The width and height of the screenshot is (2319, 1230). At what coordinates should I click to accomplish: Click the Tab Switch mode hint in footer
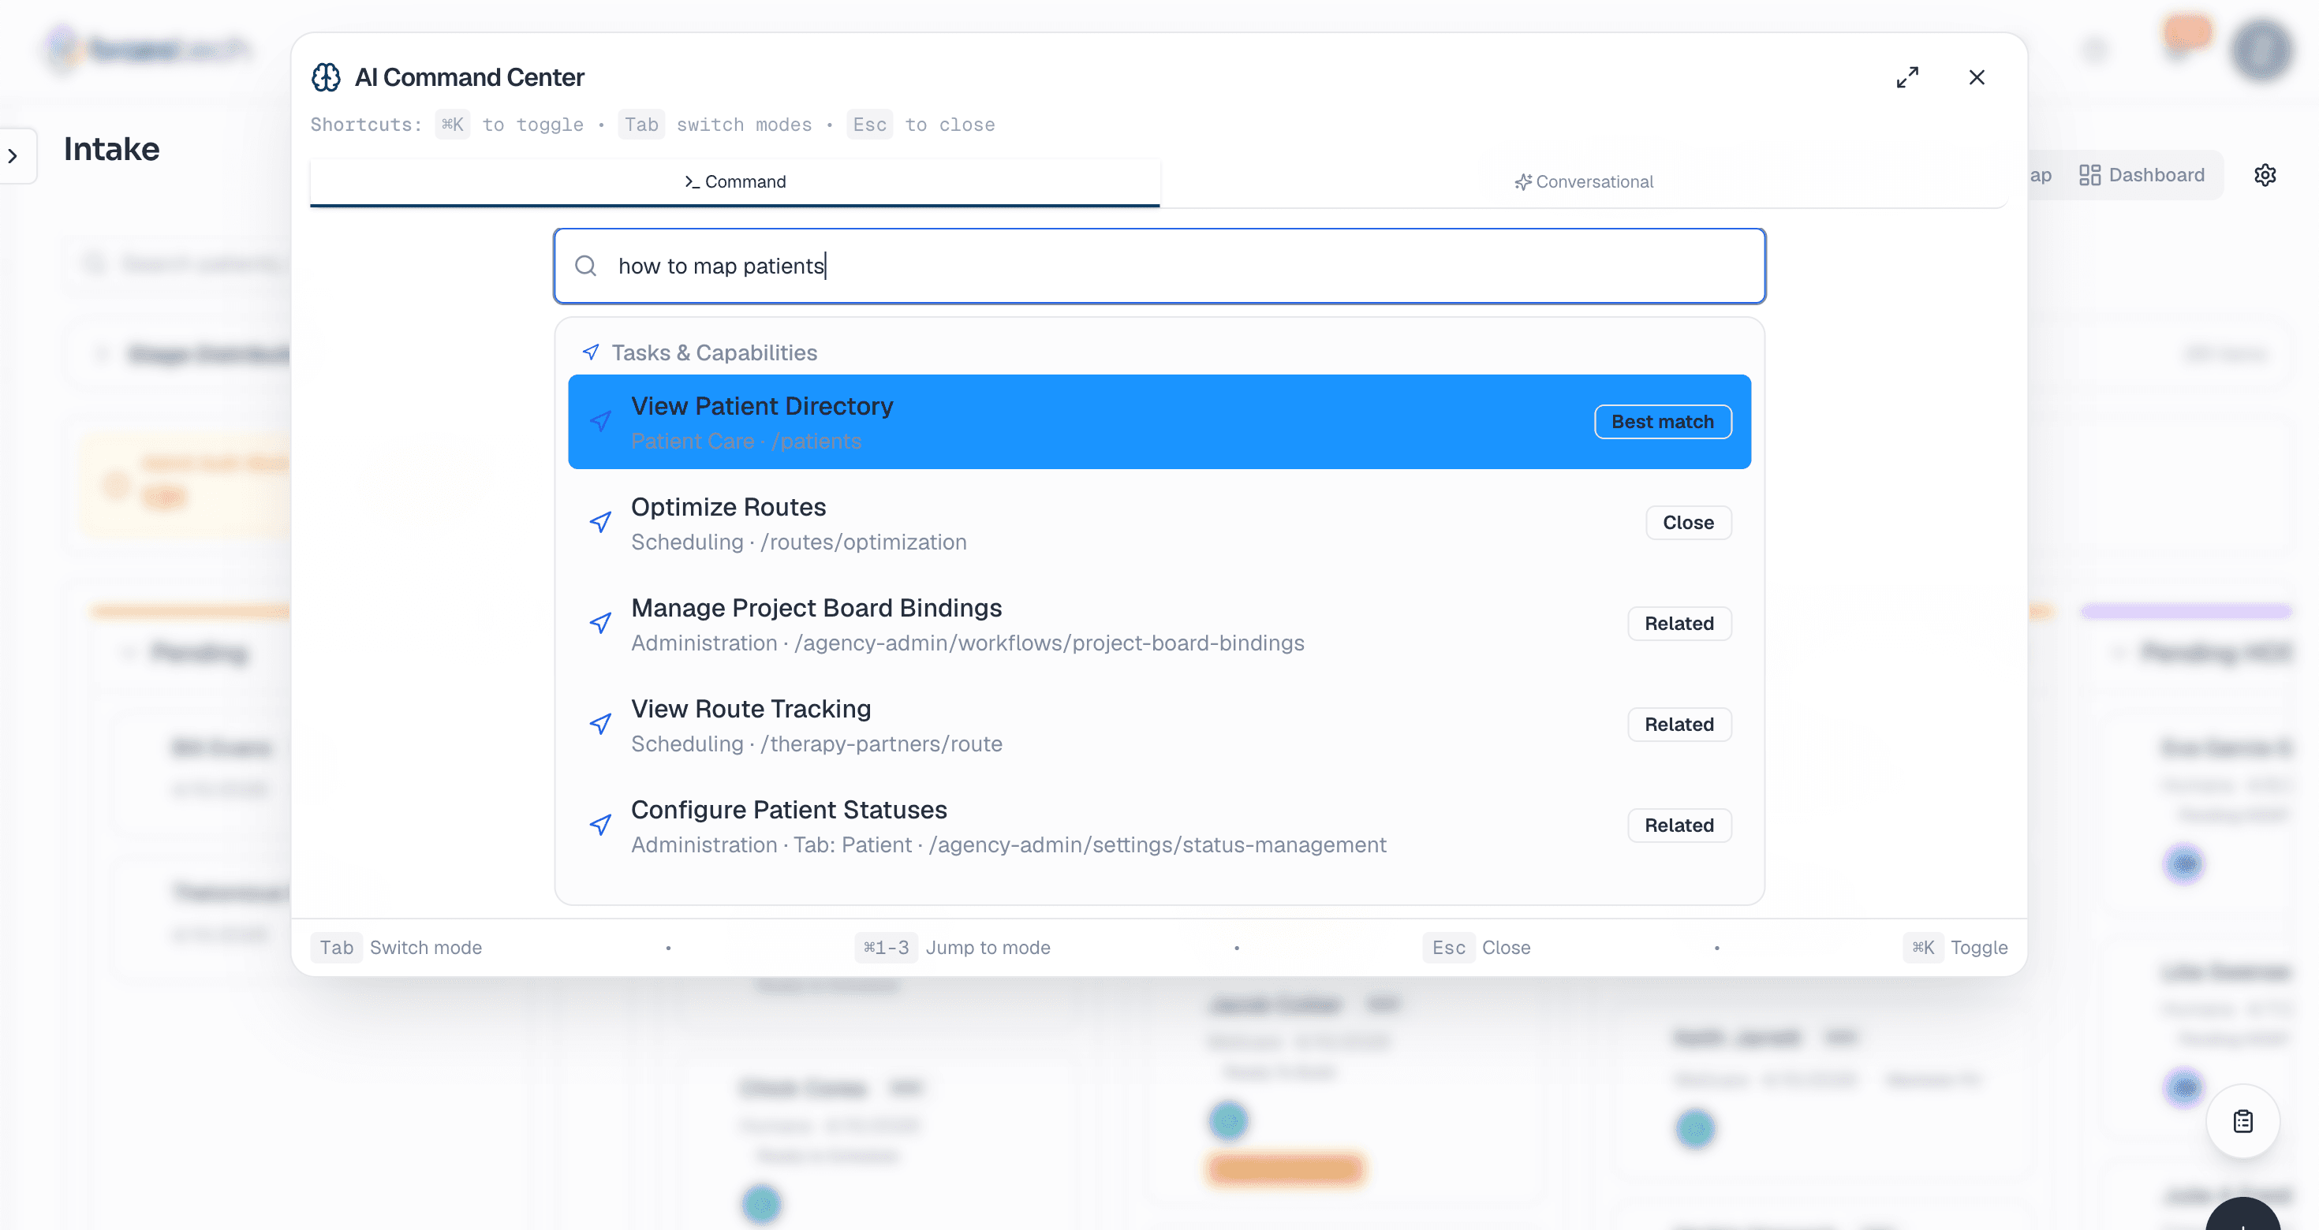pos(396,948)
